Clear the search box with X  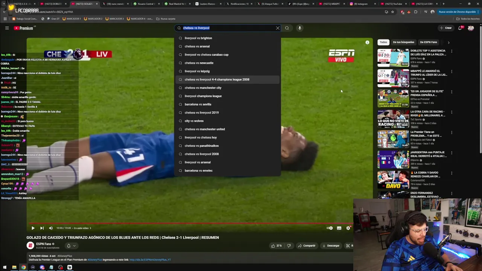(x=278, y=28)
